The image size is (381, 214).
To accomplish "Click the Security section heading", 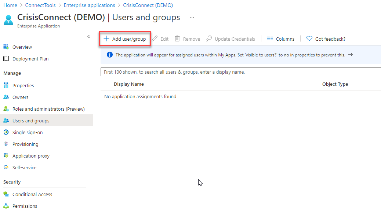I will [x=12, y=182].
